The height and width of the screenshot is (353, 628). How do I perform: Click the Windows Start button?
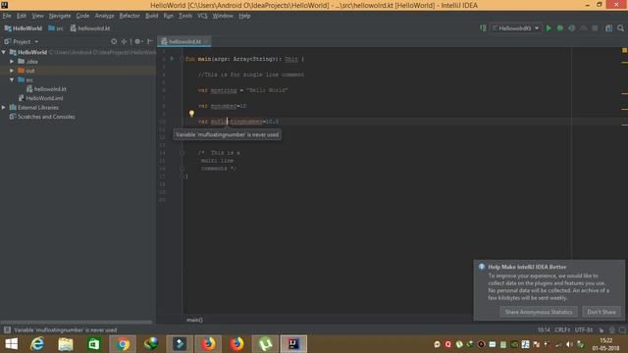coord(11,344)
